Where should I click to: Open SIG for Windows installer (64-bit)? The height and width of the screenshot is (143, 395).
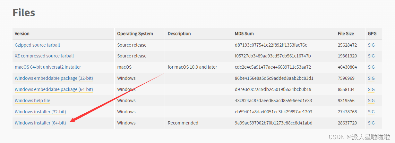tap(371, 123)
